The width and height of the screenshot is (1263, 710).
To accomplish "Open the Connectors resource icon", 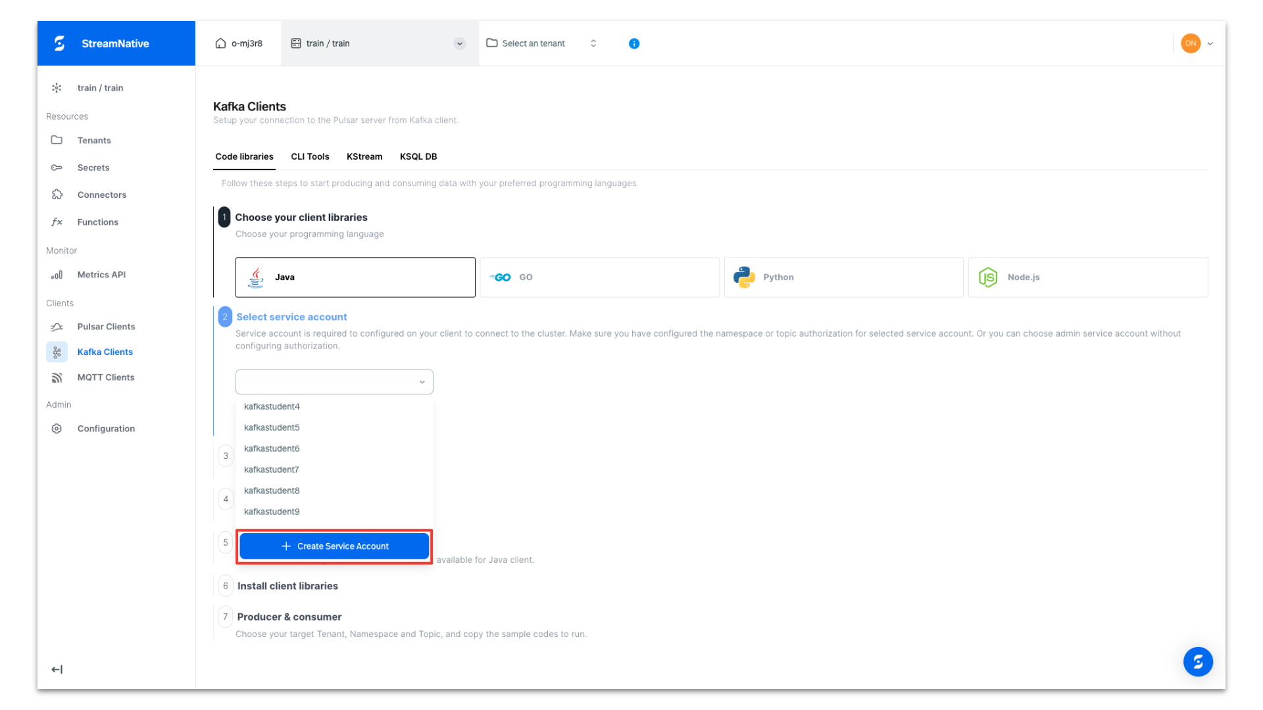I will click(57, 195).
